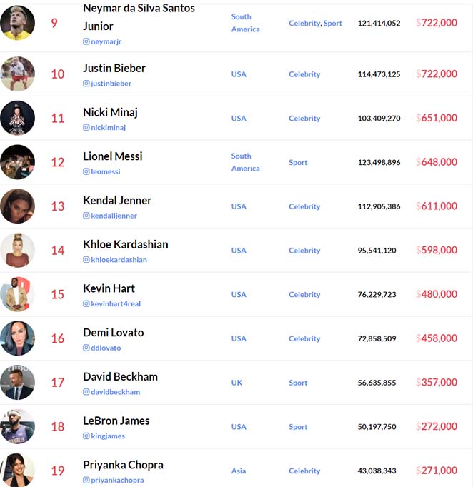Click Sport category in LeBron James row
This screenshot has height=487, width=473.
[x=298, y=427]
